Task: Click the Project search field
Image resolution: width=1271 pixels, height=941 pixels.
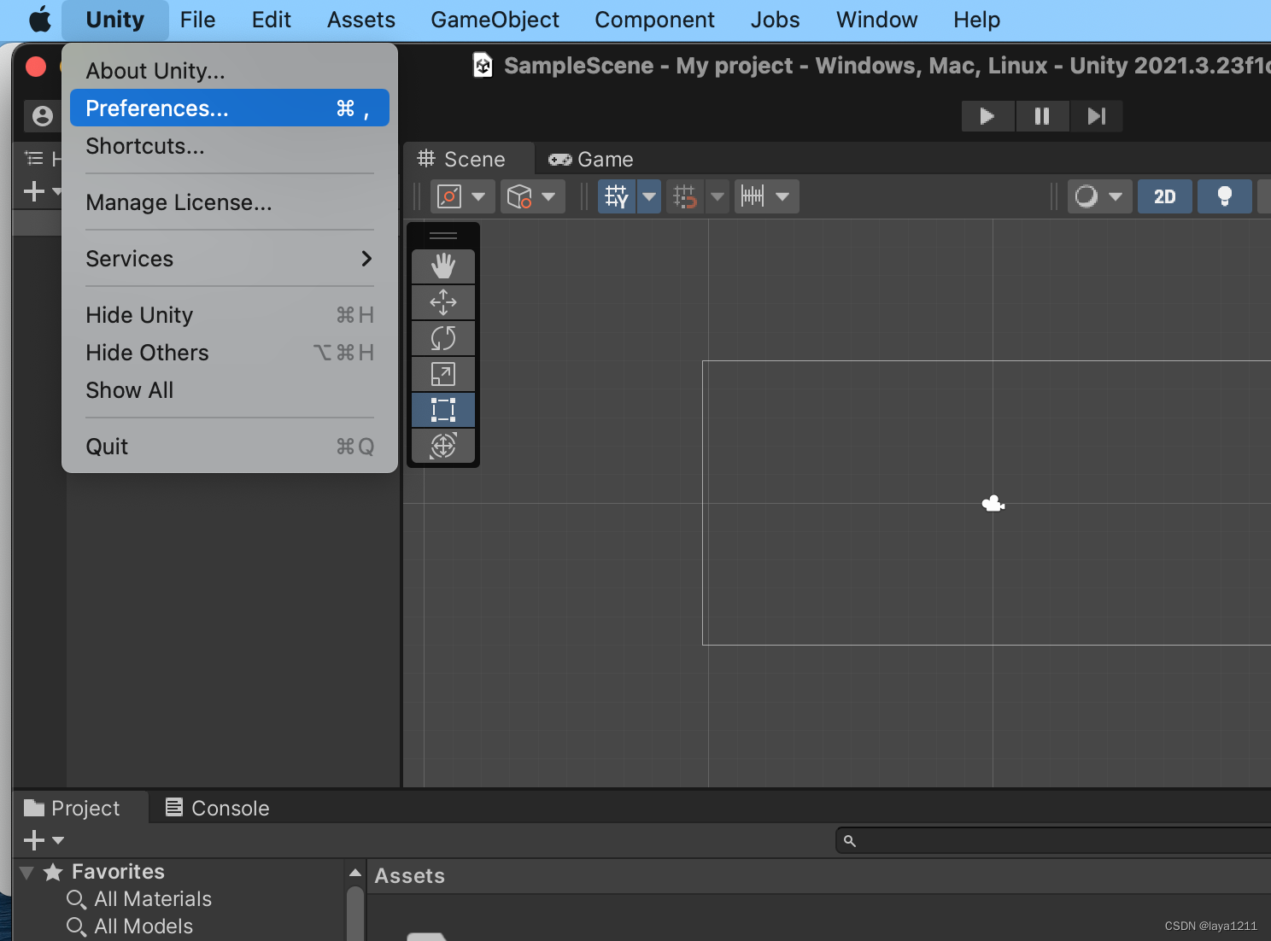Action: pos(1053,840)
